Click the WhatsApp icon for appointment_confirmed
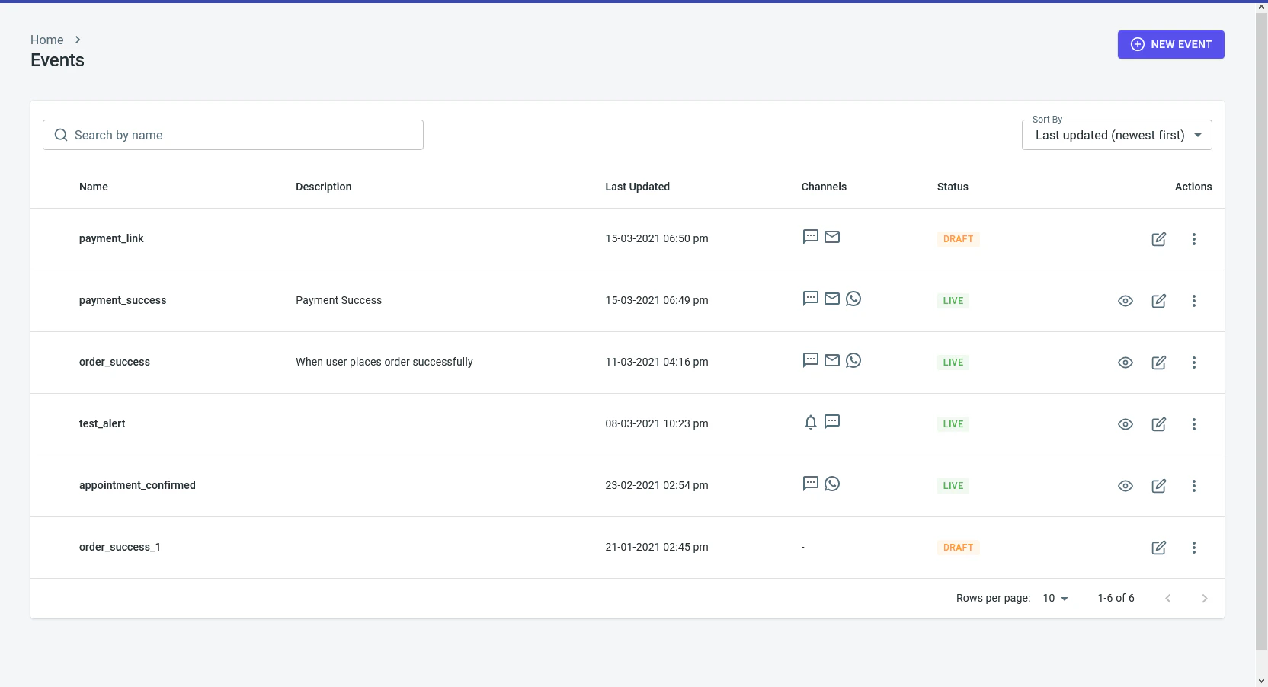The width and height of the screenshot is (1268, 687). [832, 484]
